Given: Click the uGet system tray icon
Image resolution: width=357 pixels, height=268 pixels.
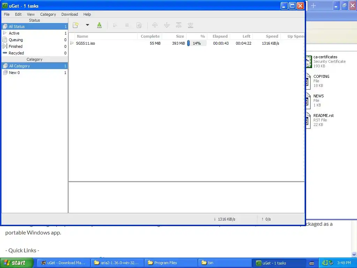Looking at the screenshot, I should 325,263.
